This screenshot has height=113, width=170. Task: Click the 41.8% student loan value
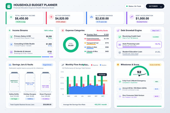(x=158, y=52)
